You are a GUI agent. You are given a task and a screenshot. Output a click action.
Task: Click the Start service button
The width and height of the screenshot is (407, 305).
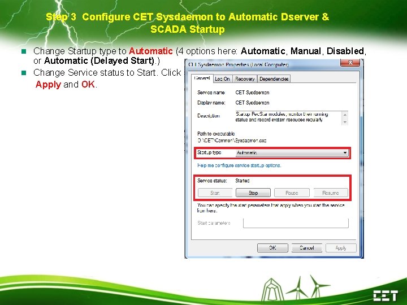215,193
